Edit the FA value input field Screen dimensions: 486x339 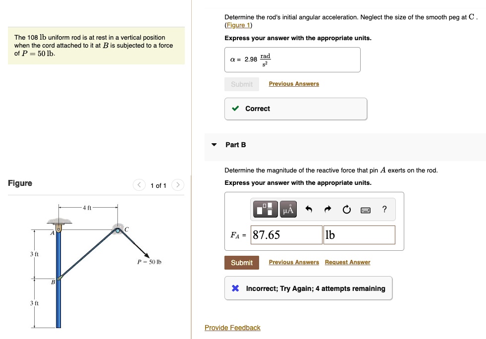pos(286,234)
